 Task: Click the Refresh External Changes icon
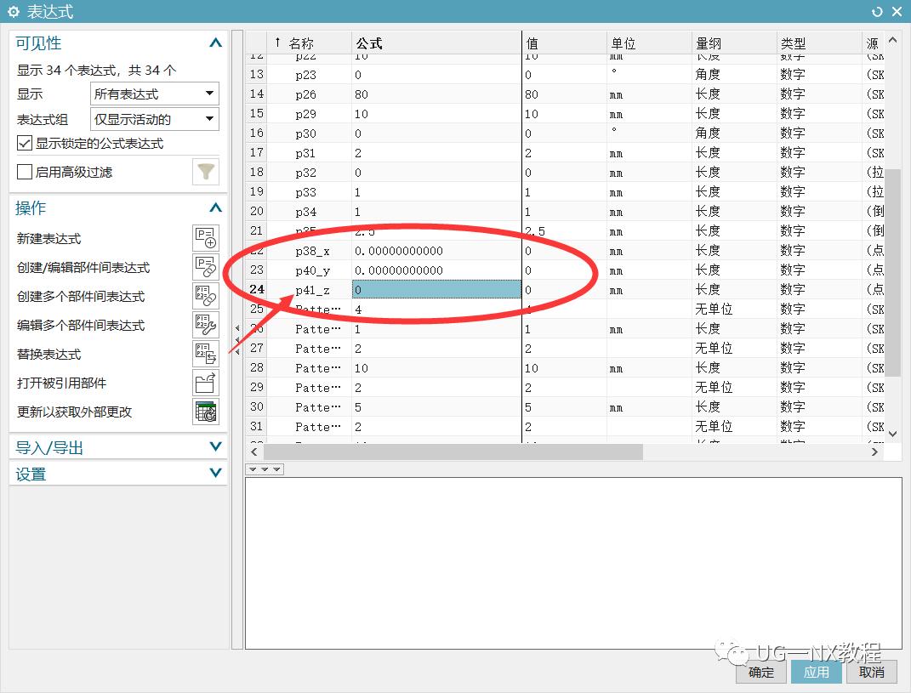[x=206, y=412]
